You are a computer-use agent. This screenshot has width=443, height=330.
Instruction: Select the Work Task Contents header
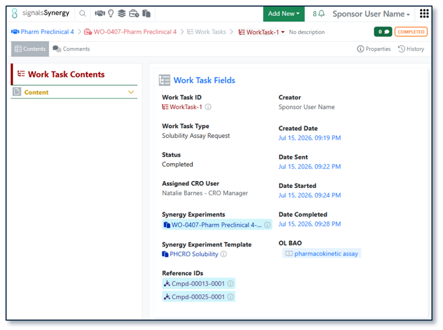pyautogui.click(x=66, y=74)
